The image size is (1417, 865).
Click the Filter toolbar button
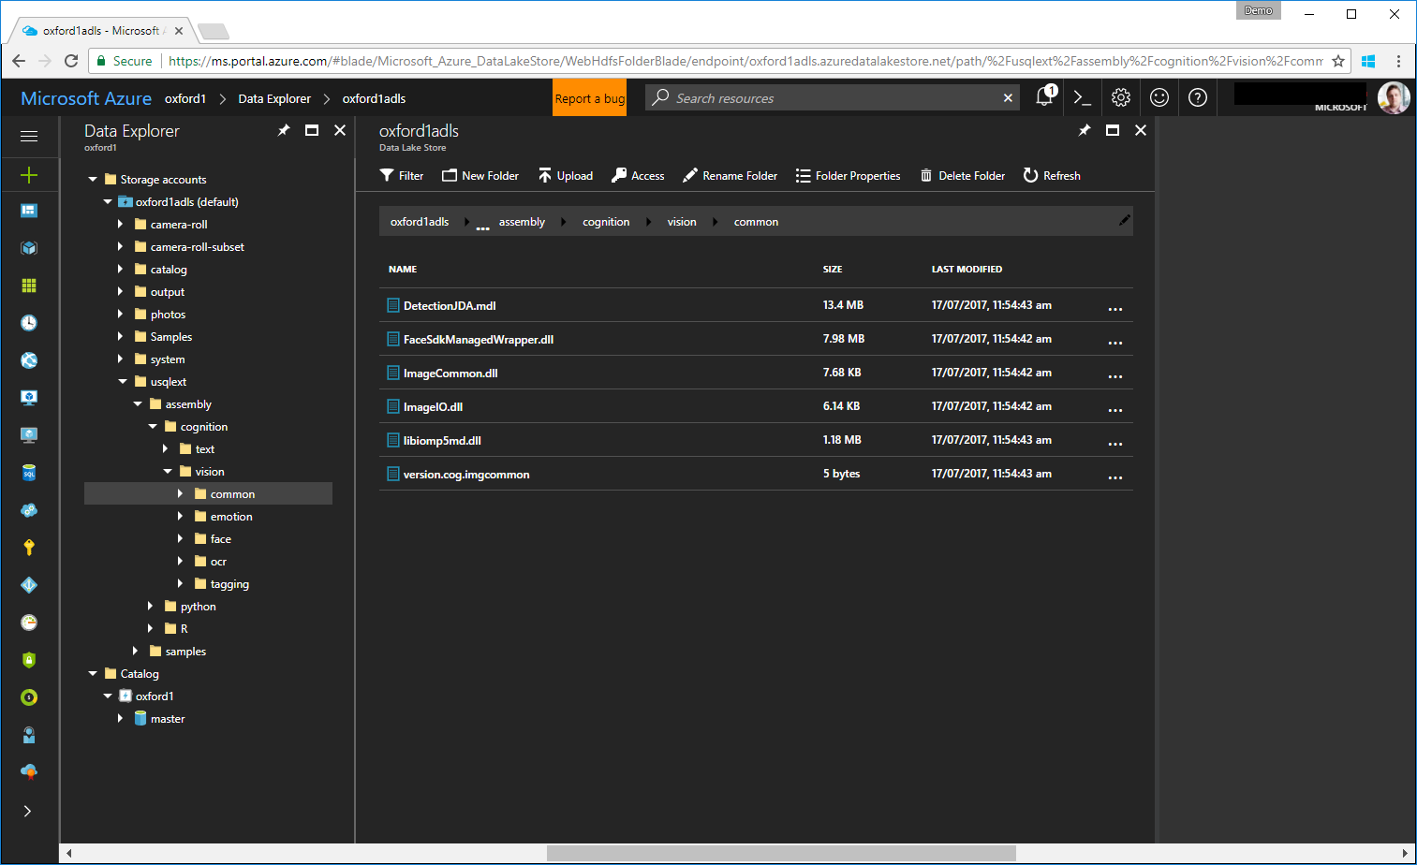click(x=402, y=175)
